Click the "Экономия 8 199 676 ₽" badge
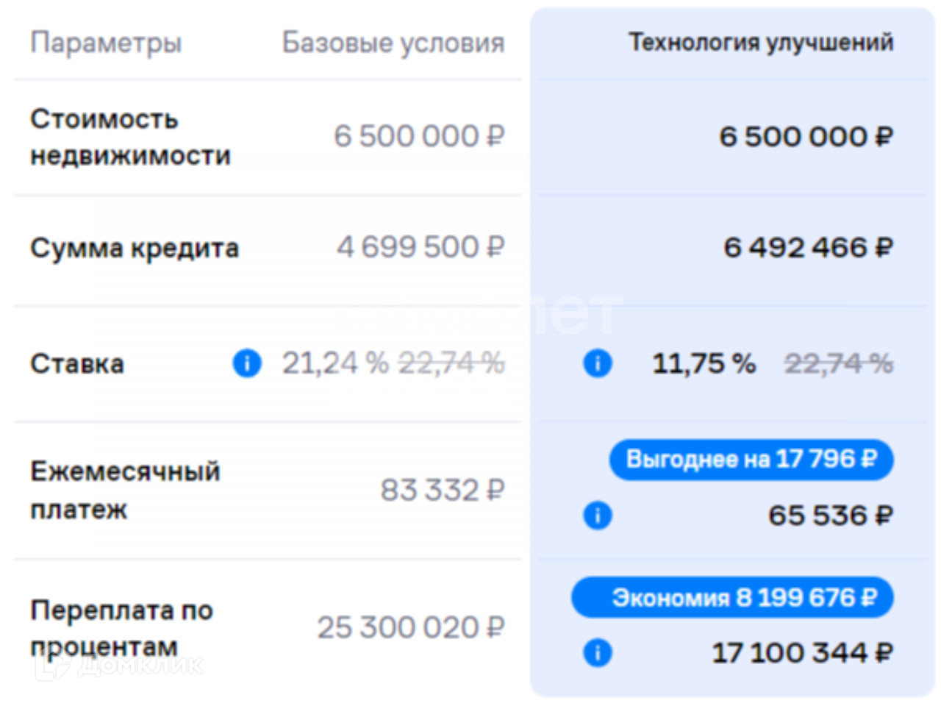Screen dimensions: 941x706 point(732,598)
